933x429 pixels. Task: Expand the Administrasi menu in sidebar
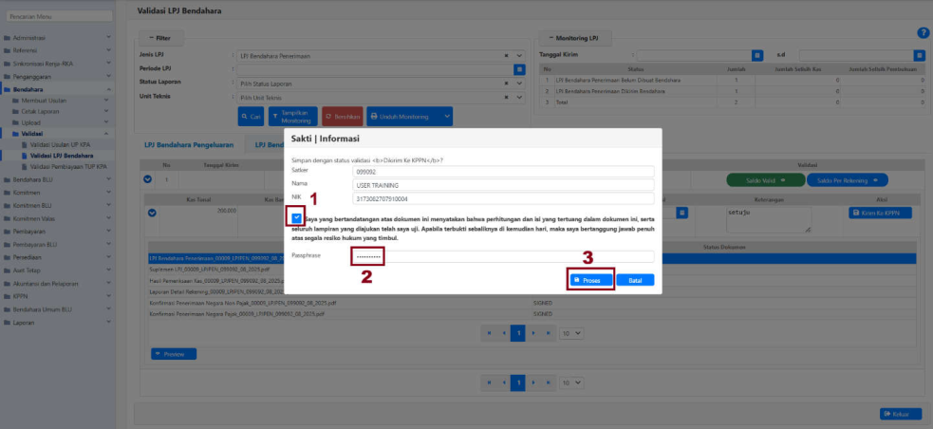tap(57, 37)
